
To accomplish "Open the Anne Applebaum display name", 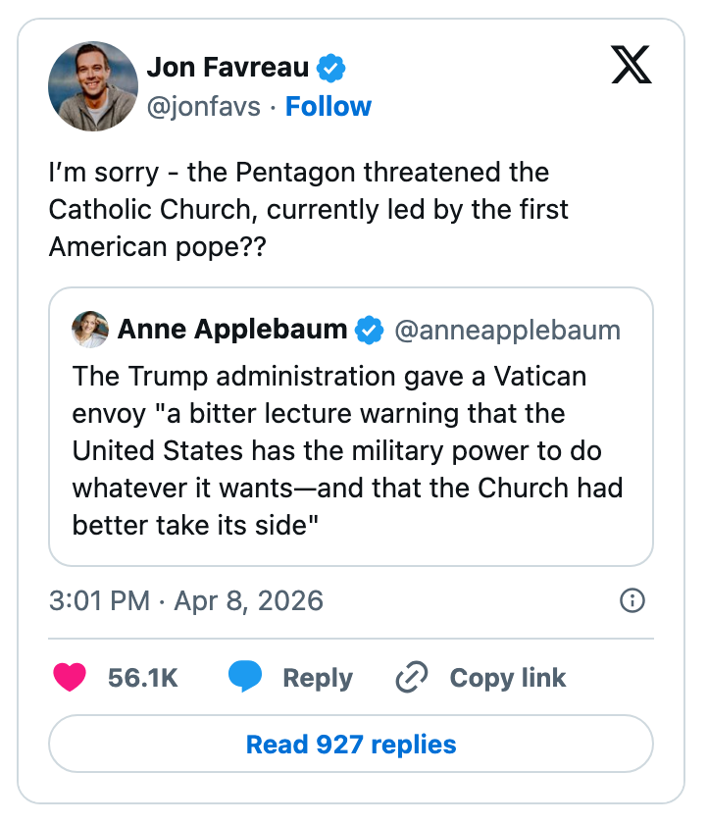I will coord(232,331).
